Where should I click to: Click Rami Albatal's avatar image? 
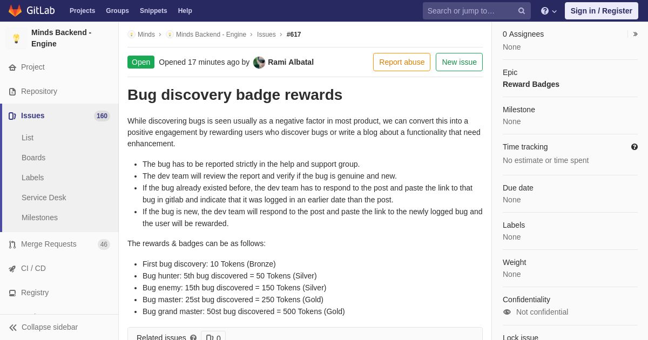click(x=259, y=63)
